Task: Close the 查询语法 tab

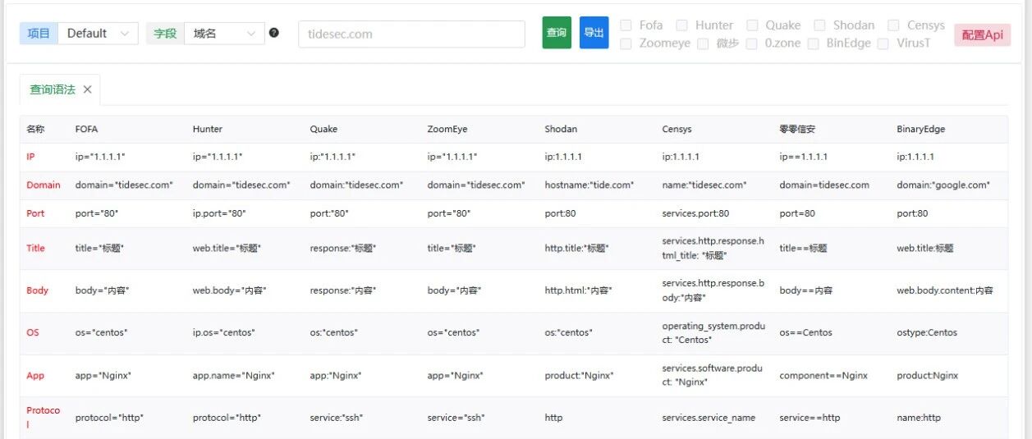Action: click(x=88, y=89)
